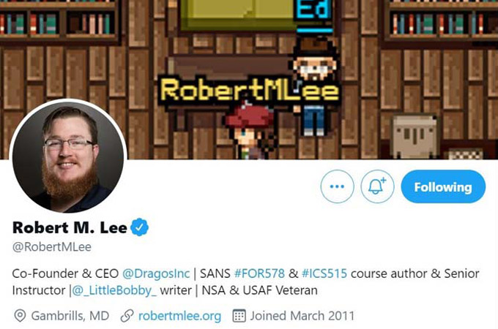The height and width of the screenshot is (329, 498).
Task: Click the @RobertMLee handle text
Action: pyautogui.click(x=52, y=247)
